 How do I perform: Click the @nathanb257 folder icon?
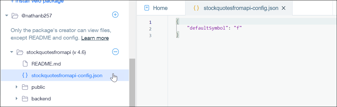[15, 16]
